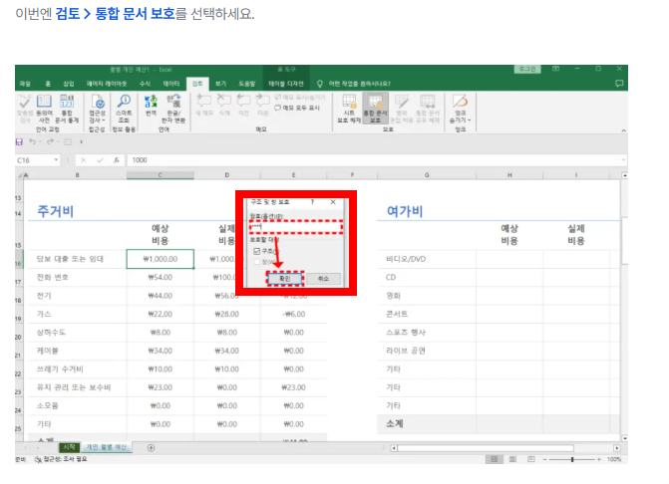Open the Data (데이터) tab
This screenshot has height=484, width=669.
171,84
